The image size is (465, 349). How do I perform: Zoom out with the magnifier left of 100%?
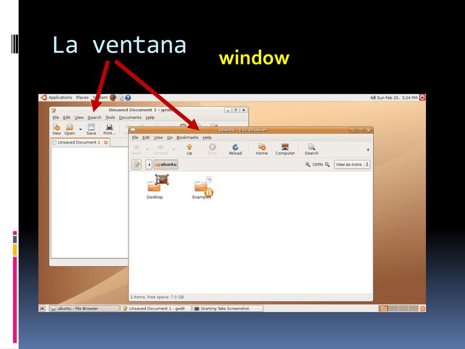click(308, 165)
